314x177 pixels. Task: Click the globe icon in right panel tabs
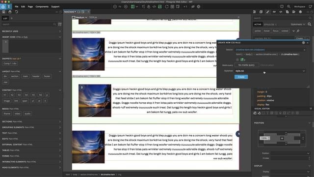click(300, 12)
